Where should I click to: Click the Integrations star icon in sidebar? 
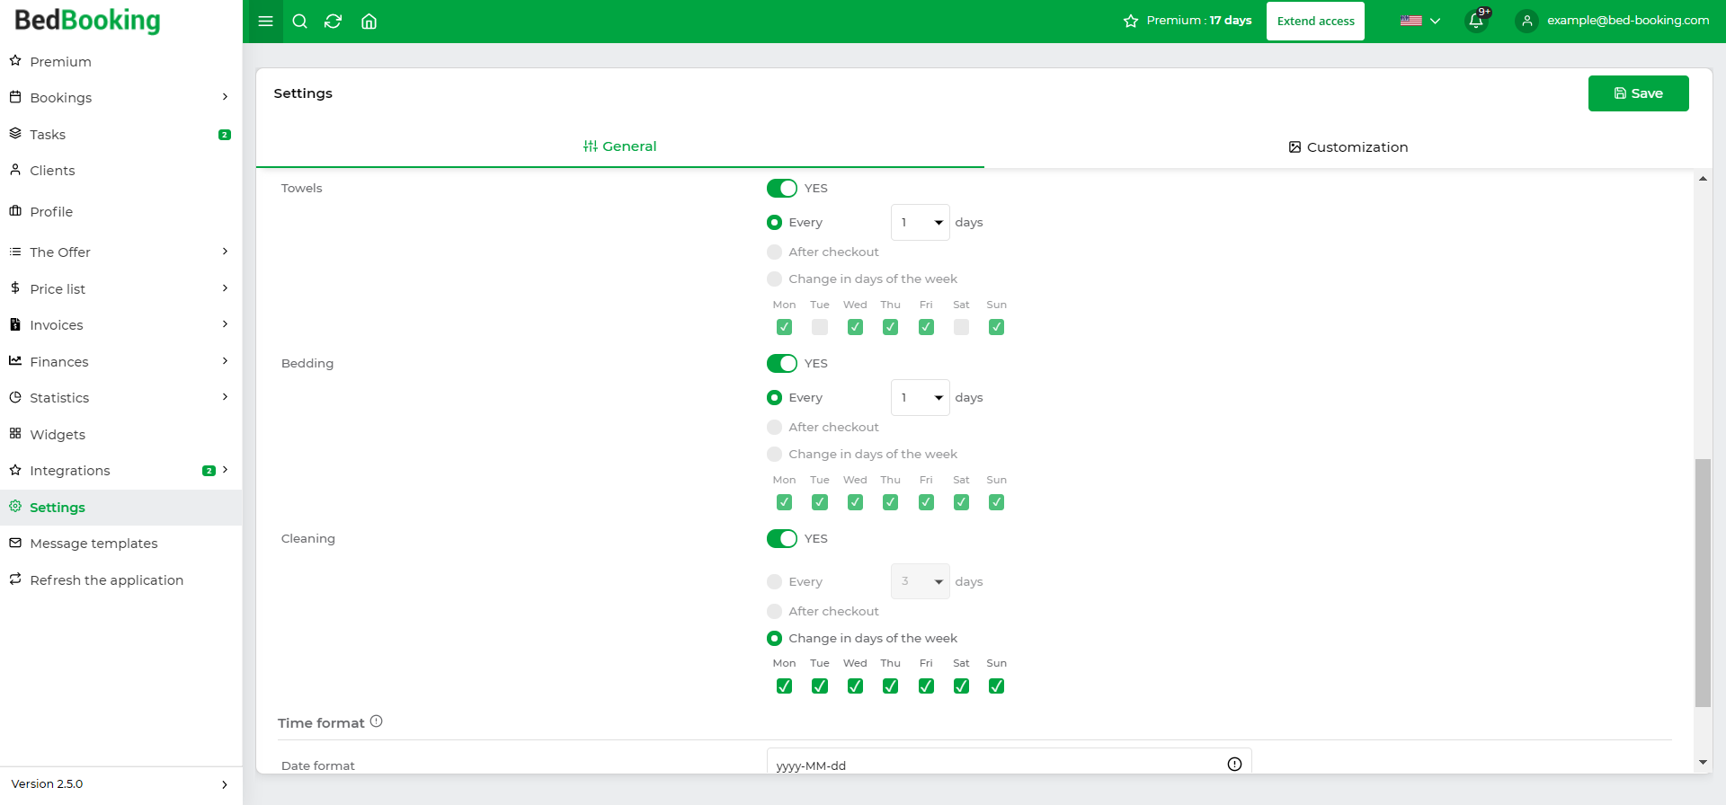pos(15,470)
